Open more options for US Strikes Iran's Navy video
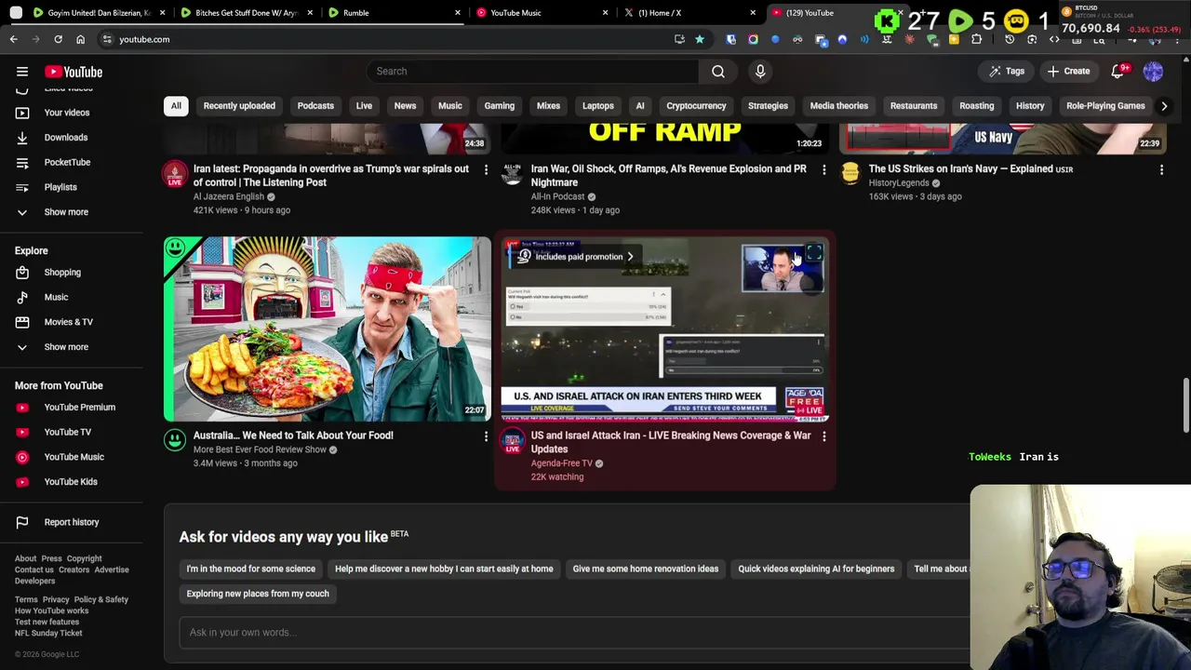1191x670 pixels. [1161, 169]
